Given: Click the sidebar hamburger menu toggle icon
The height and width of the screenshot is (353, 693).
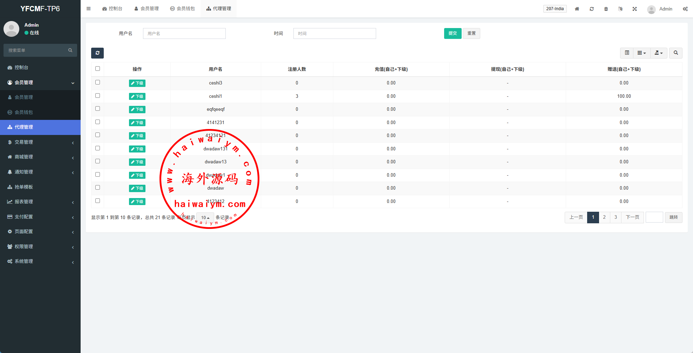Looking at the screenshot, I should 88,9.
